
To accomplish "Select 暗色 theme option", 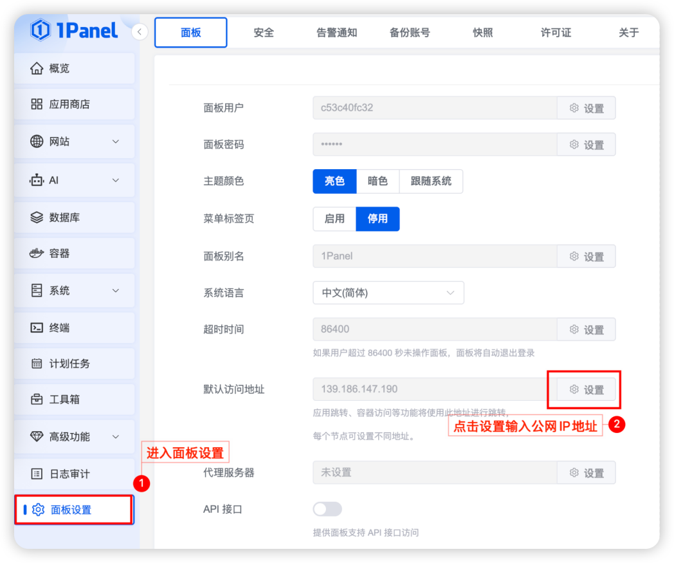I will coord(378,181).
